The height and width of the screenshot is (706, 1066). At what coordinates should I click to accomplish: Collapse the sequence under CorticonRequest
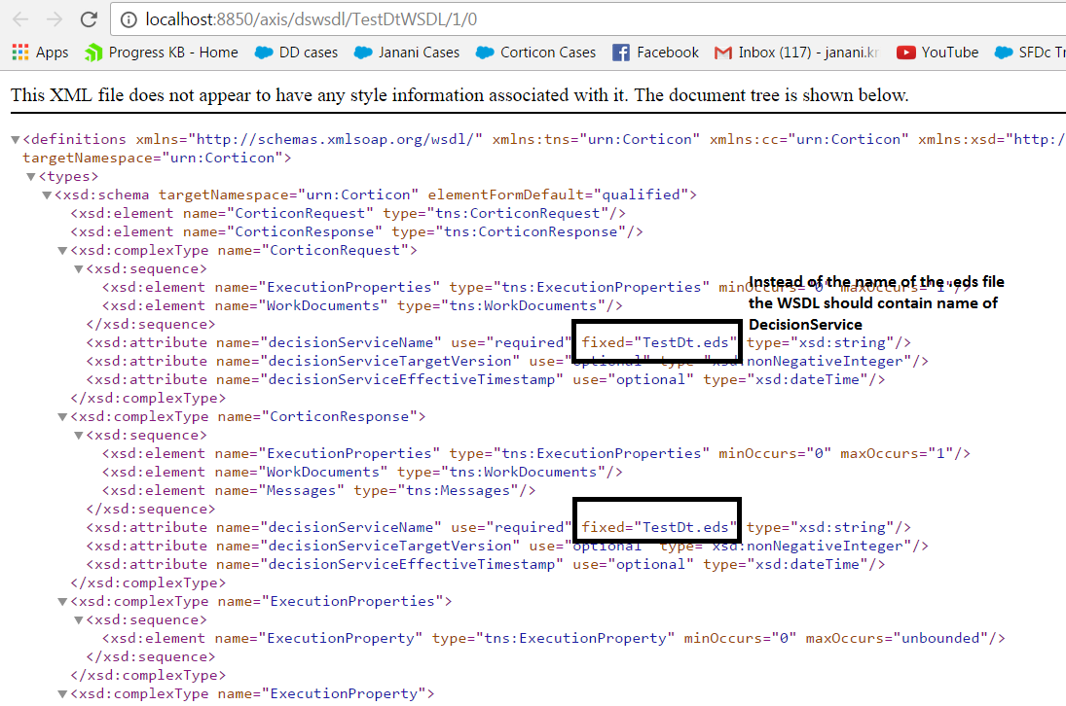(x=78, y=268)
